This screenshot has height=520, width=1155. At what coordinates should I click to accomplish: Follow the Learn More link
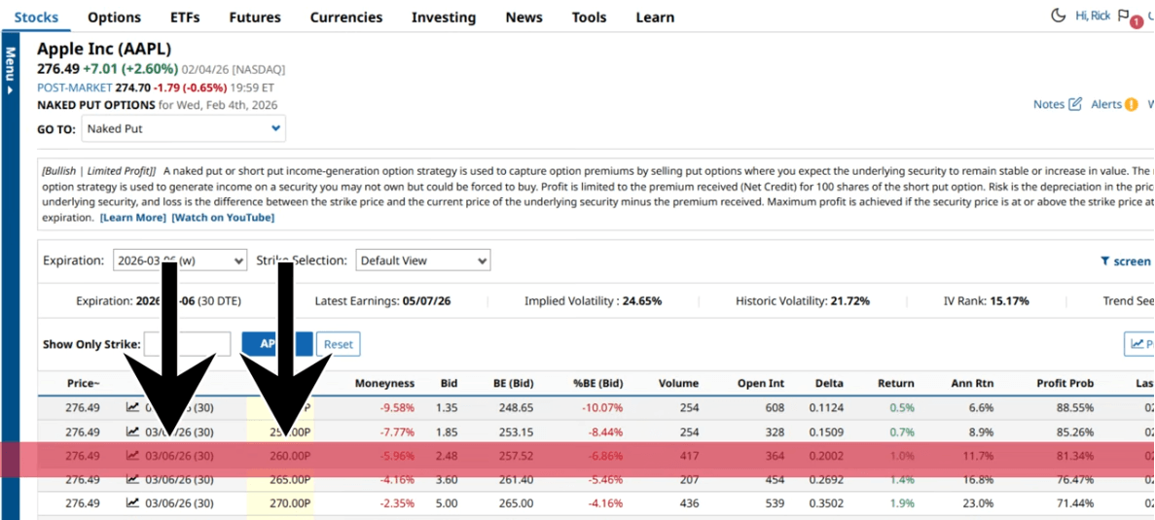(133, 218)
